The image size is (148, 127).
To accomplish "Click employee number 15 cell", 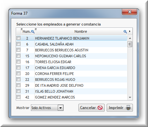I will [27, 56].
